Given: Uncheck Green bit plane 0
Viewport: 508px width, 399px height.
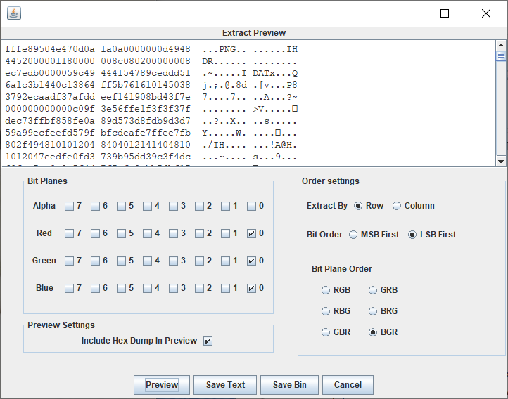Looking at the screenshot, I should tap(251, 261).
